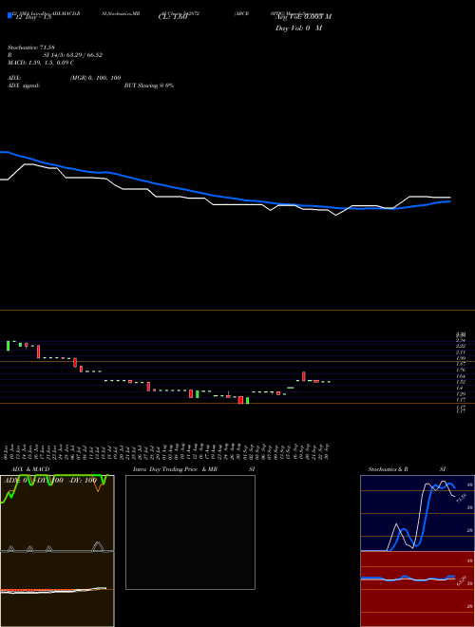Click the 'CL: 1.60' closing price text
475x627 pixels.
click(173, 17)
